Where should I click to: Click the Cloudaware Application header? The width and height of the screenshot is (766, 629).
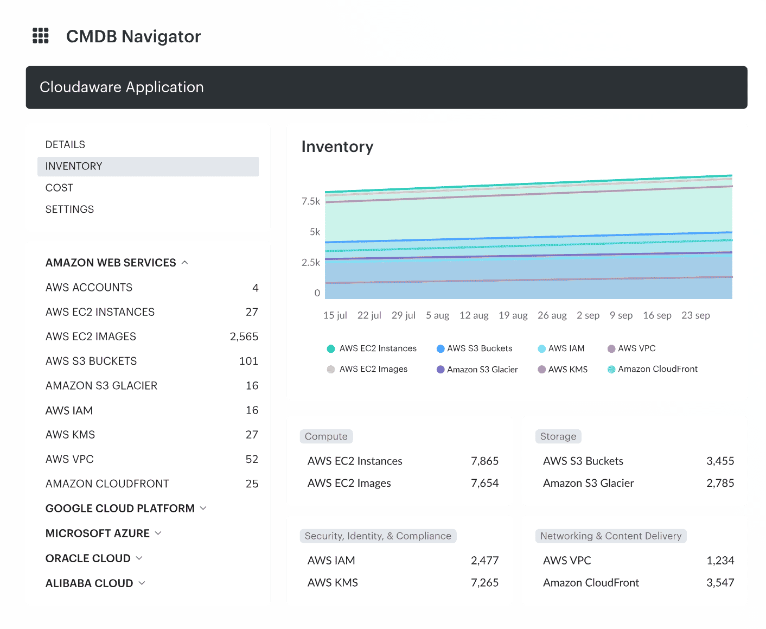click(x=122, y=87)
